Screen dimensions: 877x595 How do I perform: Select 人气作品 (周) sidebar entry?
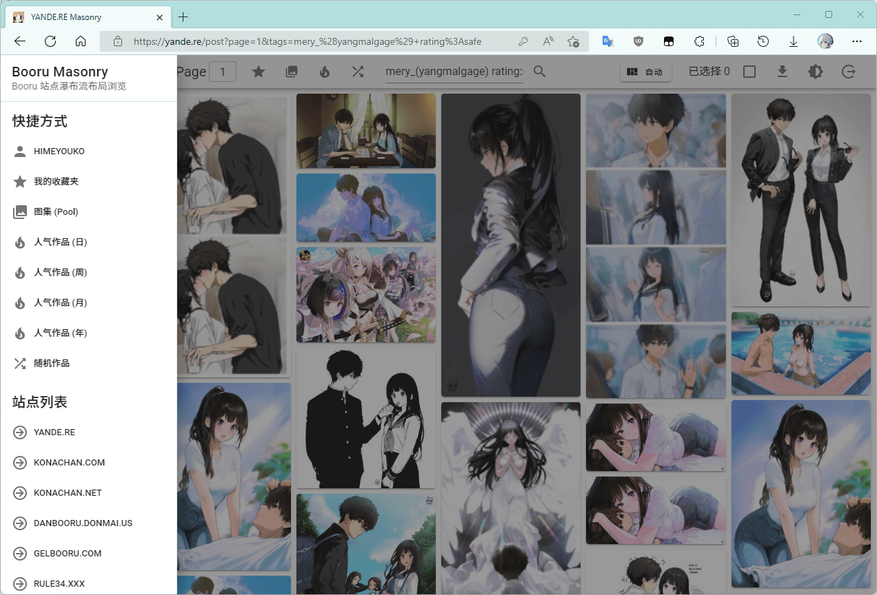coord(60,273)
